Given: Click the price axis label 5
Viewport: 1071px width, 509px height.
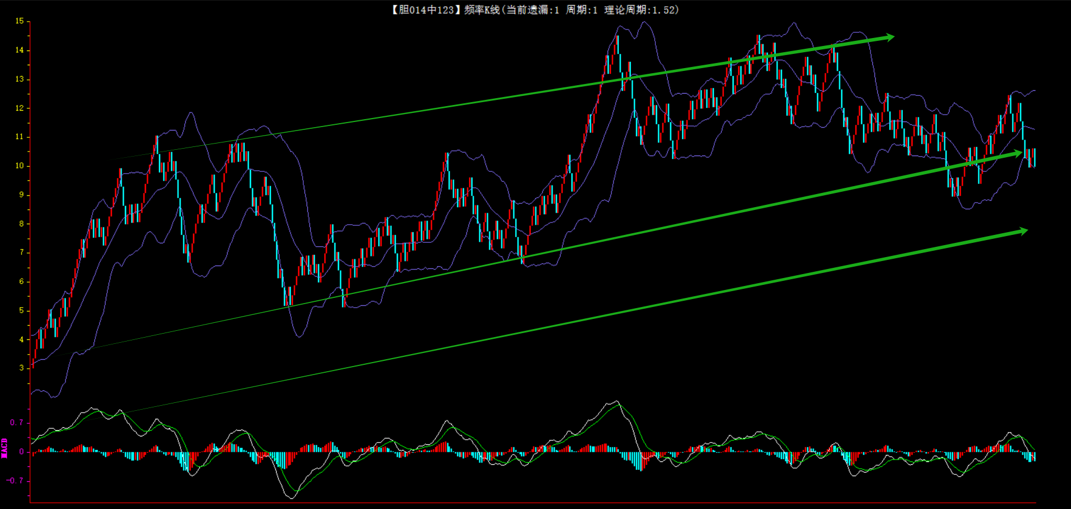Looking at the screenshot, I should coord(22,310).
